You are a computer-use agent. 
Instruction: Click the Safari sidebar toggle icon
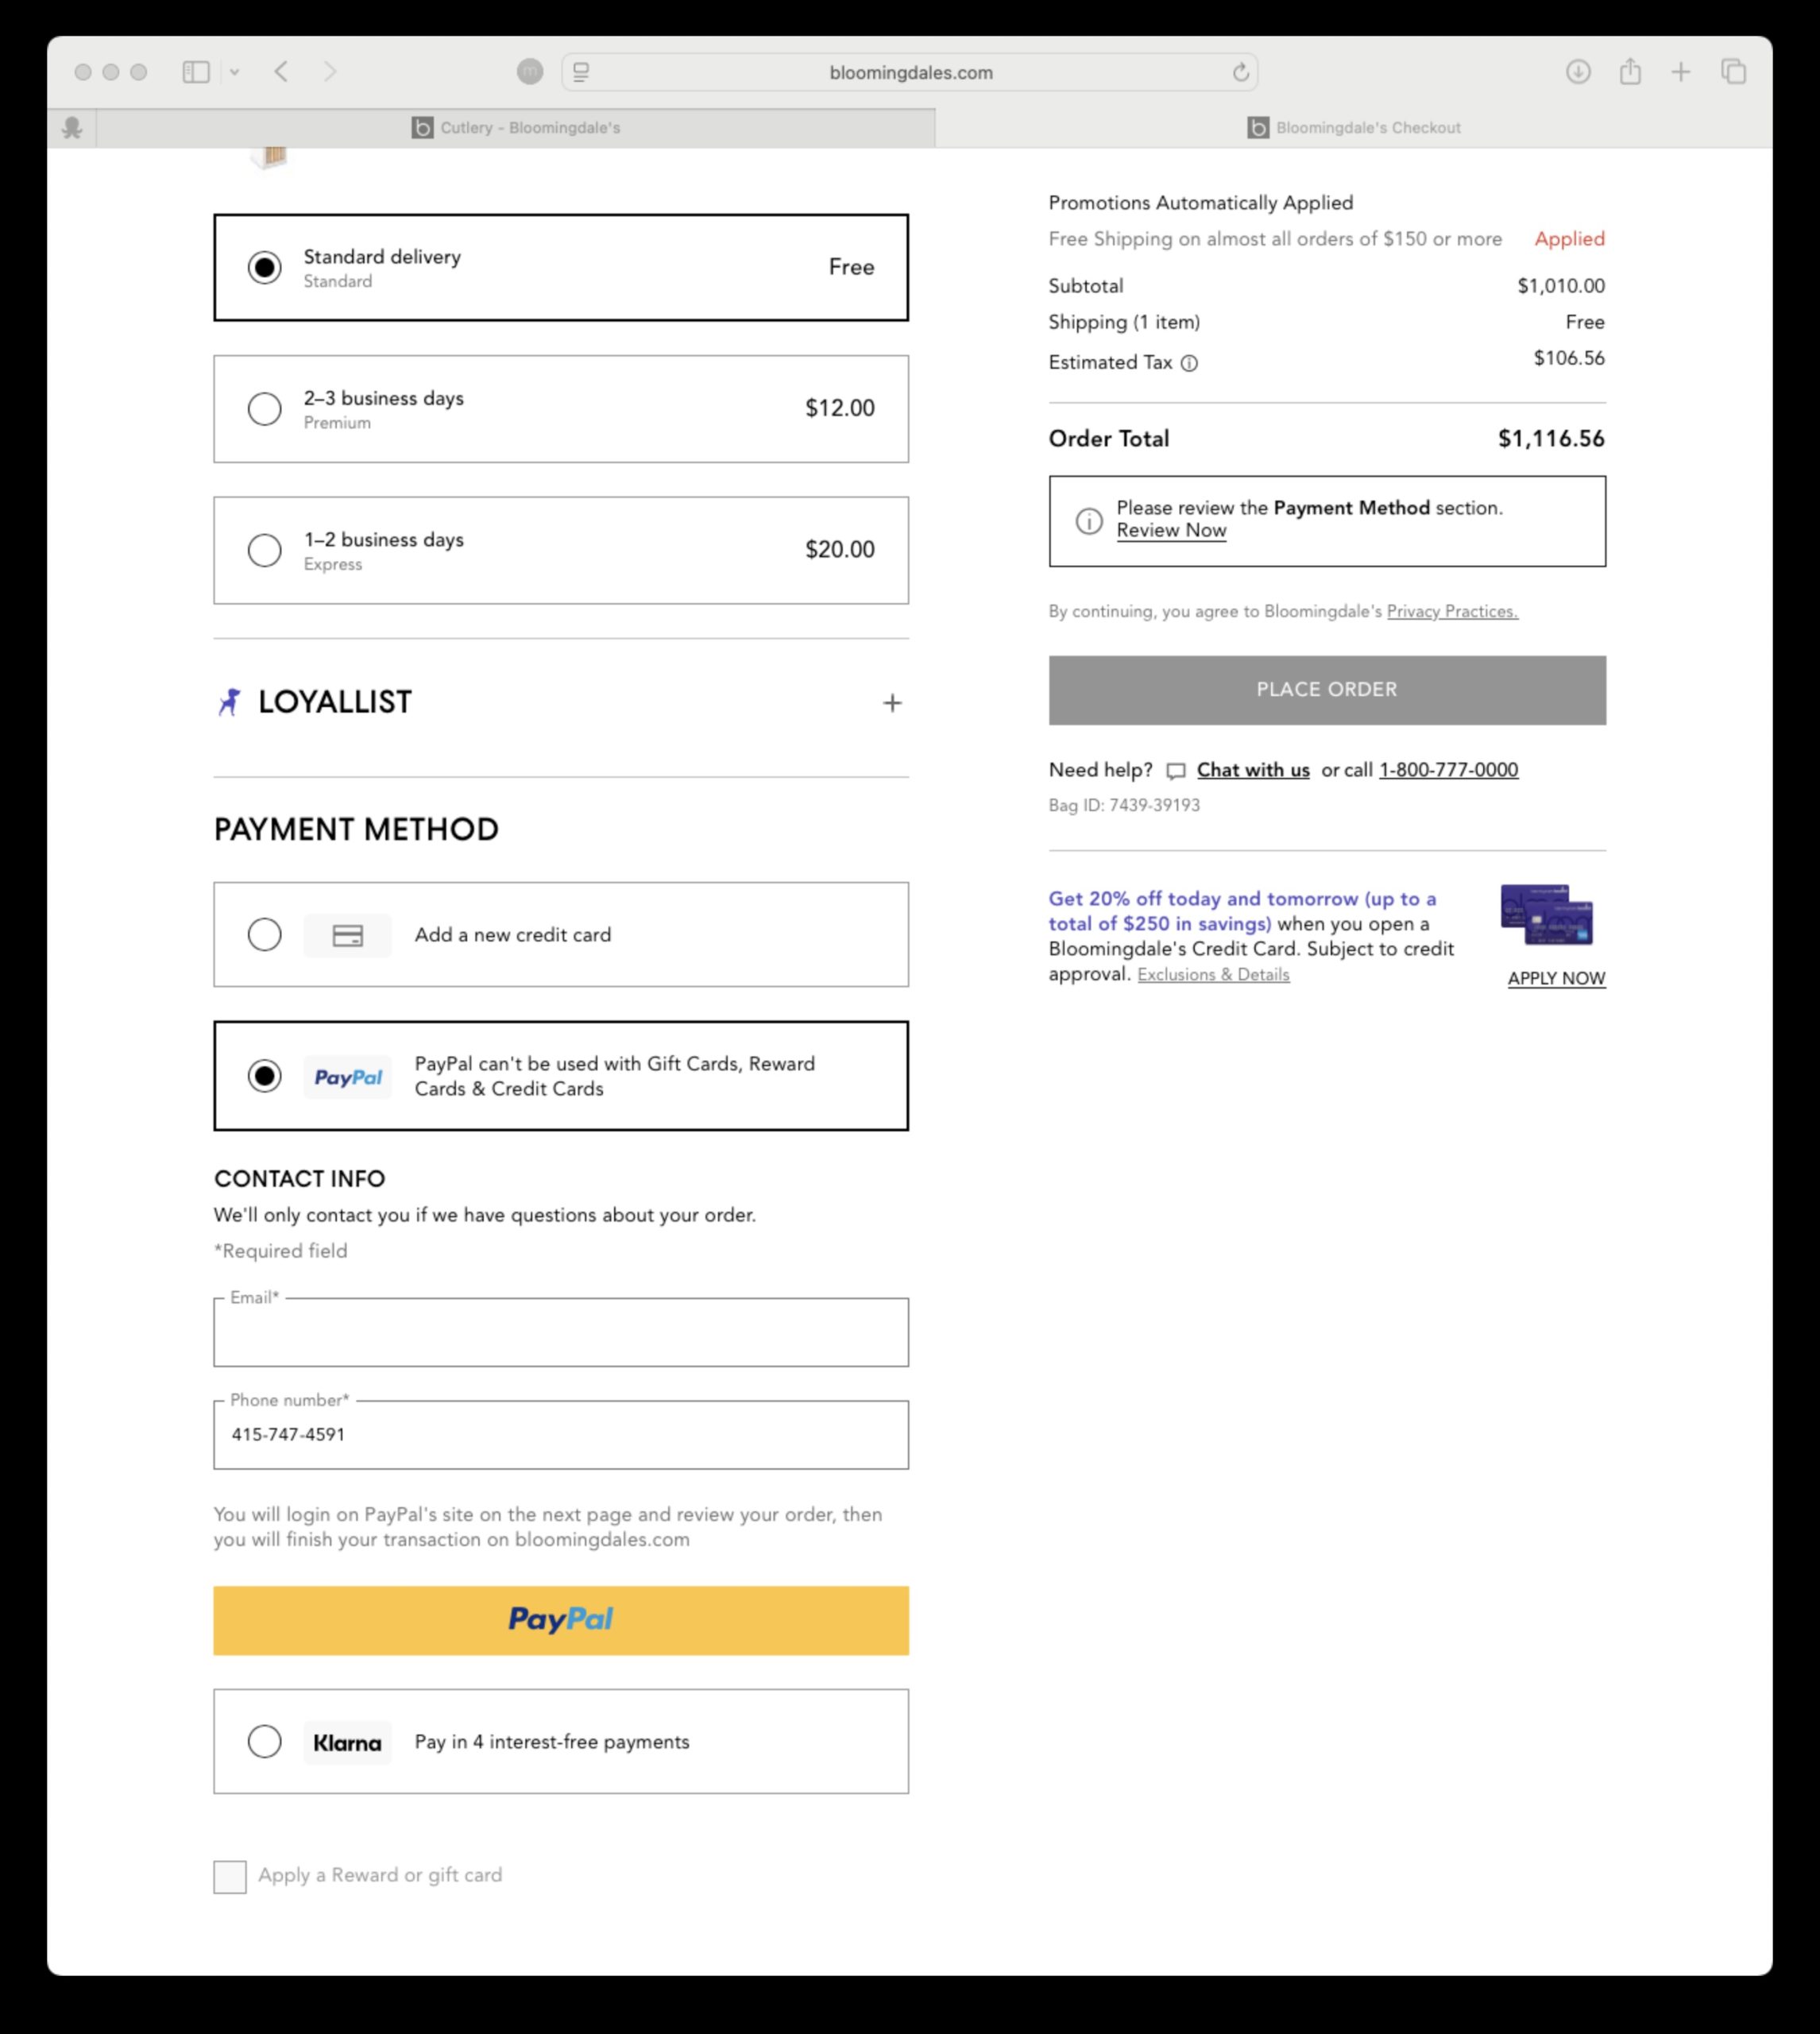(x=196, y=72)
